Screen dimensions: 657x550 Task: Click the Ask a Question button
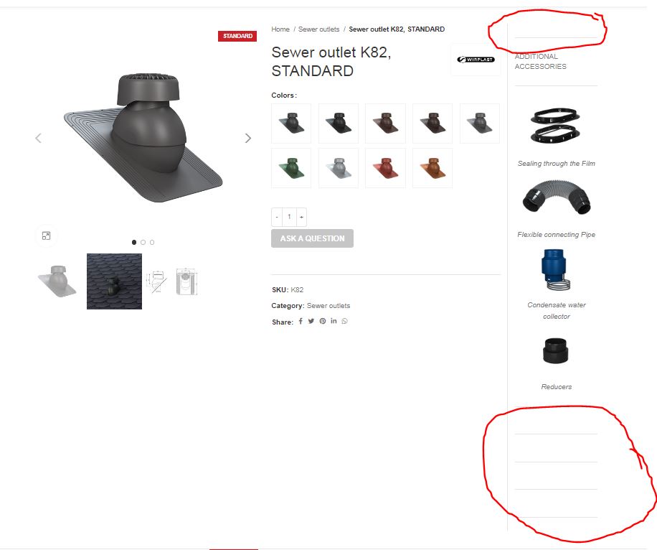[312, 238]
